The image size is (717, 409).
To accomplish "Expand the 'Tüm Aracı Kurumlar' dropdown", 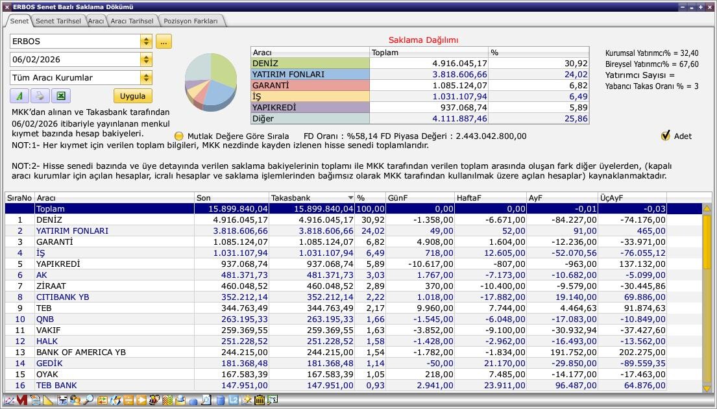I will coord(146,78).
